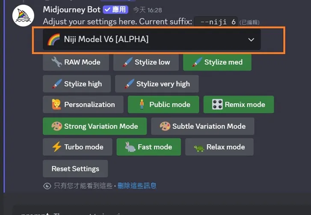Click palette icon on Subtle Variation Mode

165,126
